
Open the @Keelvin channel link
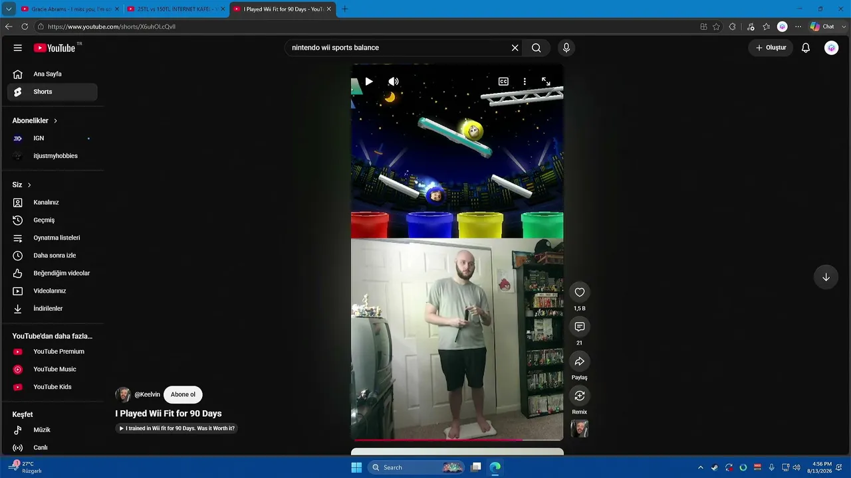147,394
